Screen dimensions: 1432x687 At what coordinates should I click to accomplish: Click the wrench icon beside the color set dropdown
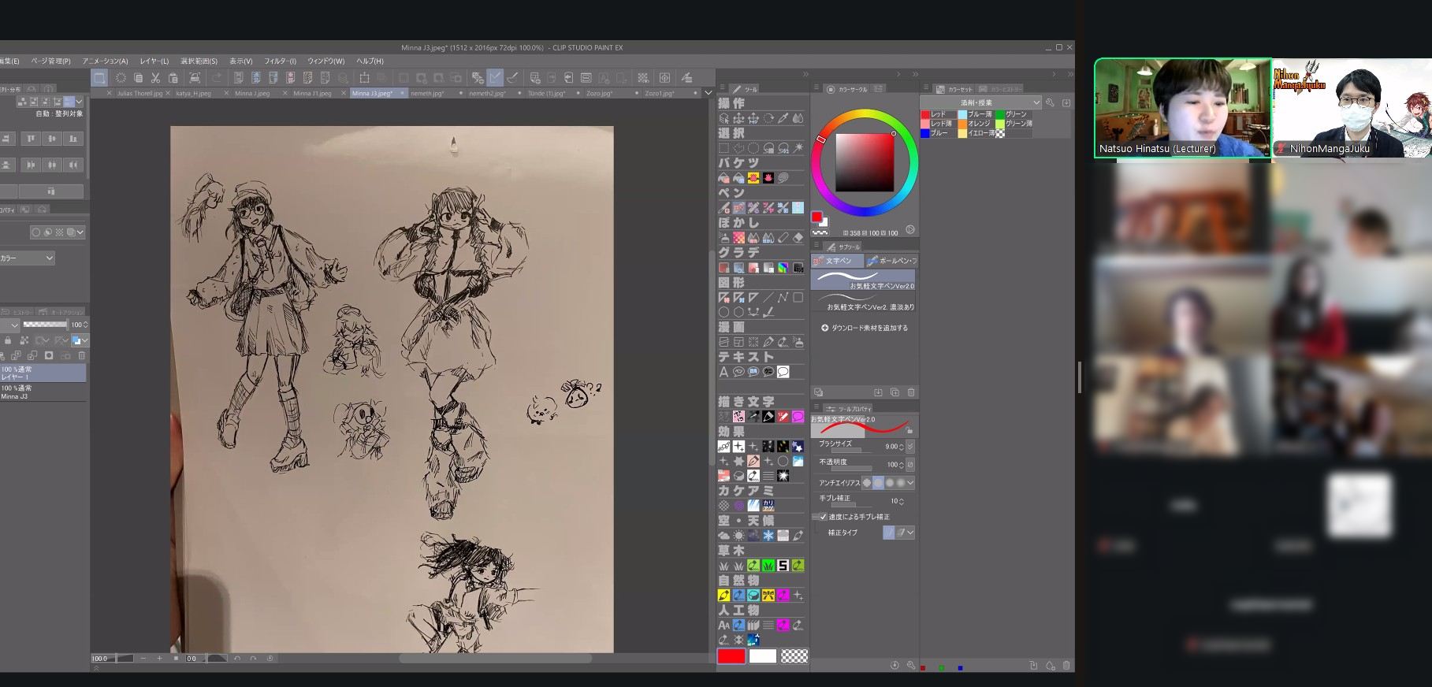point(1050,103)
